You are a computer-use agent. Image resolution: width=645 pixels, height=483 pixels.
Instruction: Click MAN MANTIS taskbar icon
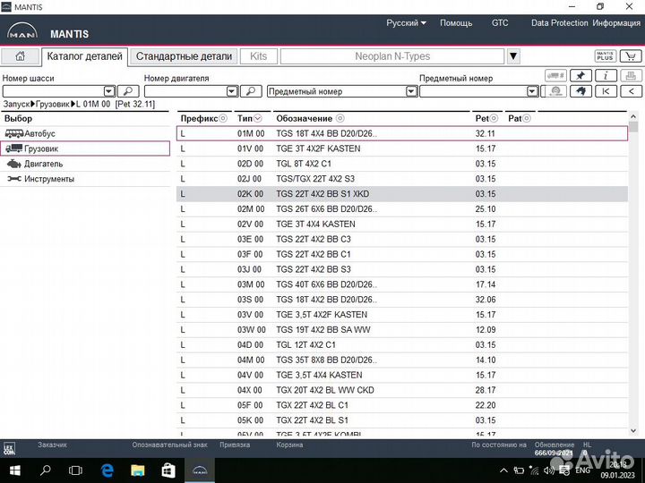(200, 470)
